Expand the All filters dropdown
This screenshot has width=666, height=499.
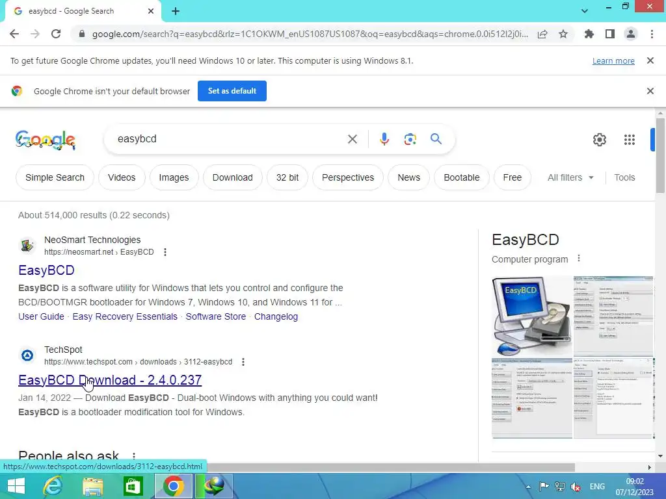(570, 177)
